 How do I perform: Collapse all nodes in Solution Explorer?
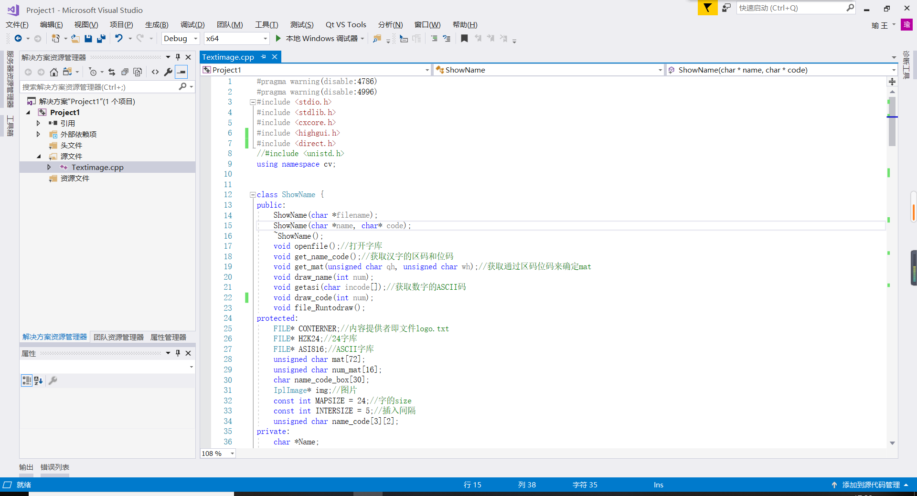coord(125,72)
